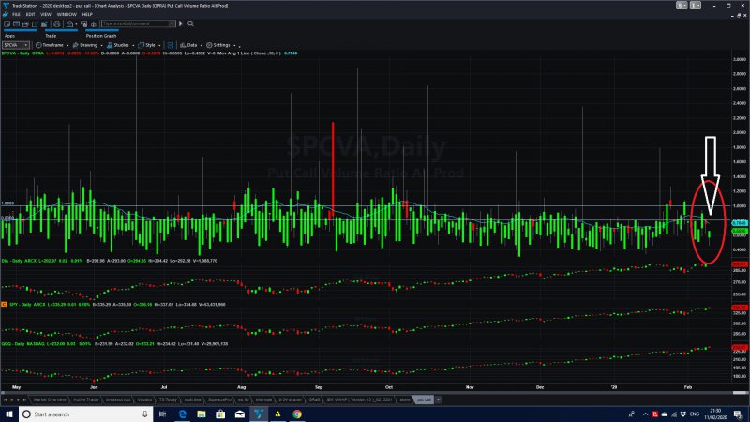Click the first new-window icon in the top toolbar
Screen dimensions: 750x422
pos(7,24)
